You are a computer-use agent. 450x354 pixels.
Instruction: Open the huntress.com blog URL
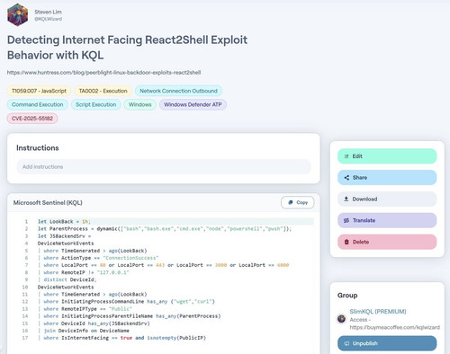(103, 73)
